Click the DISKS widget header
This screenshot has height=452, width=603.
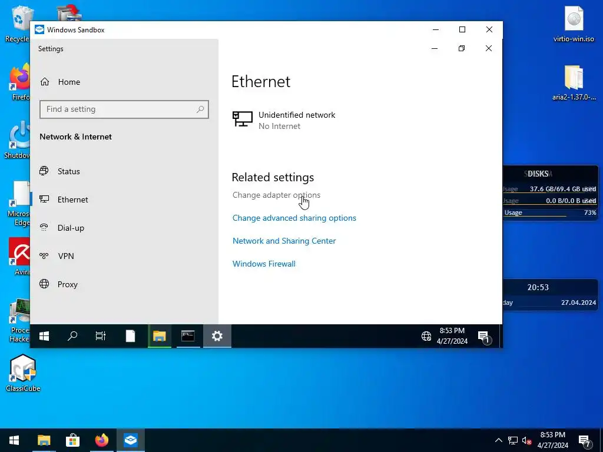pos(538,174)
